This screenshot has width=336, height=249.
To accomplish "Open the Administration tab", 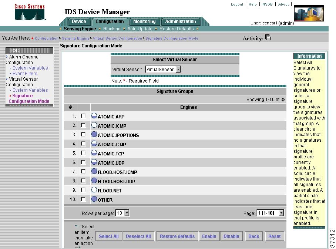I will pos(181,21).
